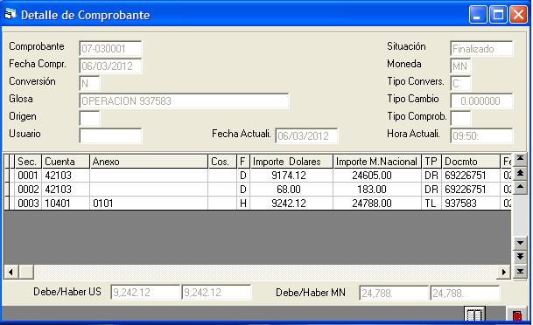Click the Importe Dolares column header
Screen dimensions: 533x325
[x=291, y=162]
